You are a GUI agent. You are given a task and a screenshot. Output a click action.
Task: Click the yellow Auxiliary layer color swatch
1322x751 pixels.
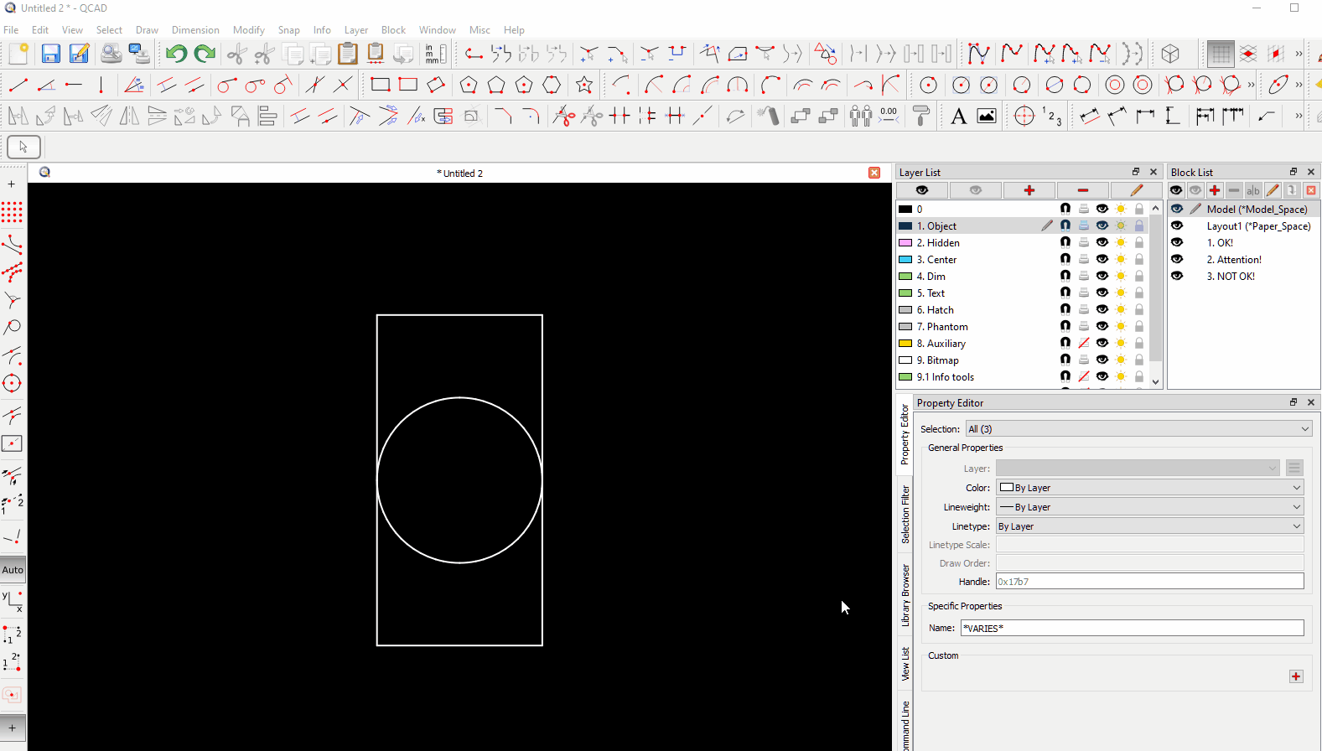(x=905, y=343)
